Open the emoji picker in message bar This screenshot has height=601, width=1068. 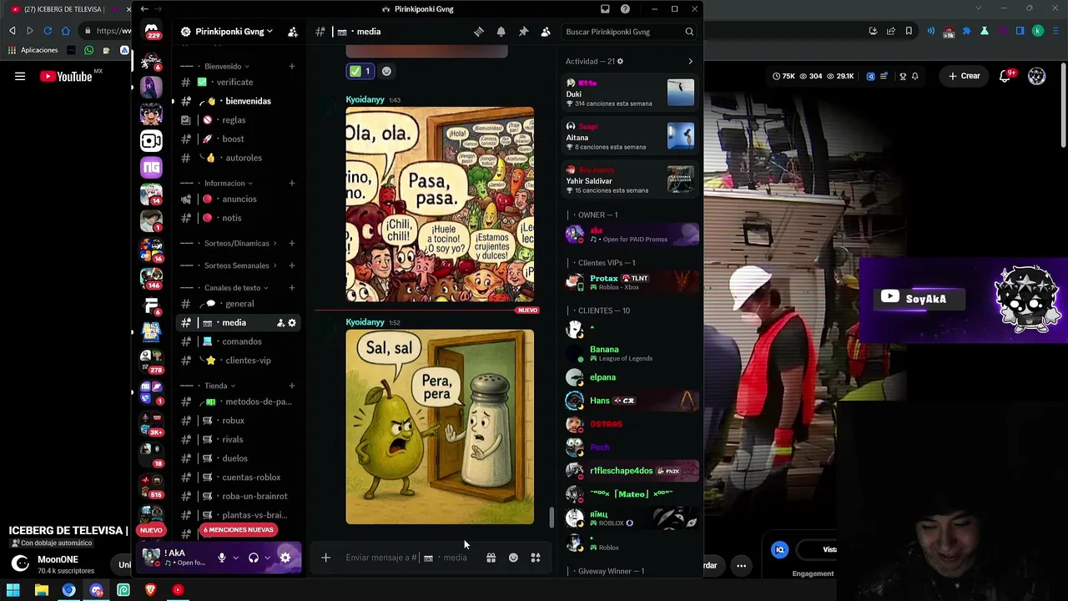(x=513, y=558)
